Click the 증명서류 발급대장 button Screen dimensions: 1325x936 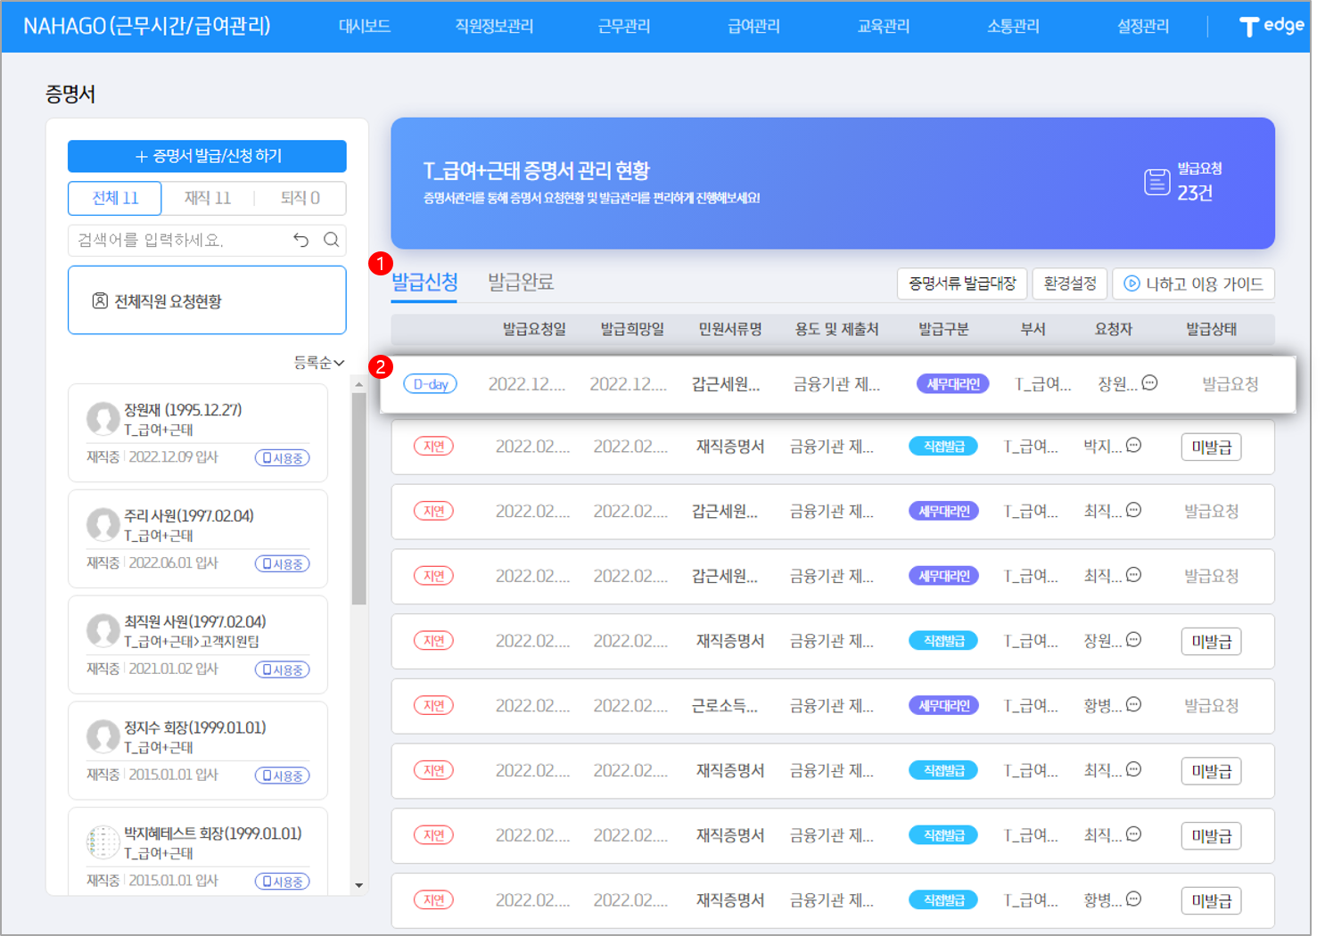point(962,283)
